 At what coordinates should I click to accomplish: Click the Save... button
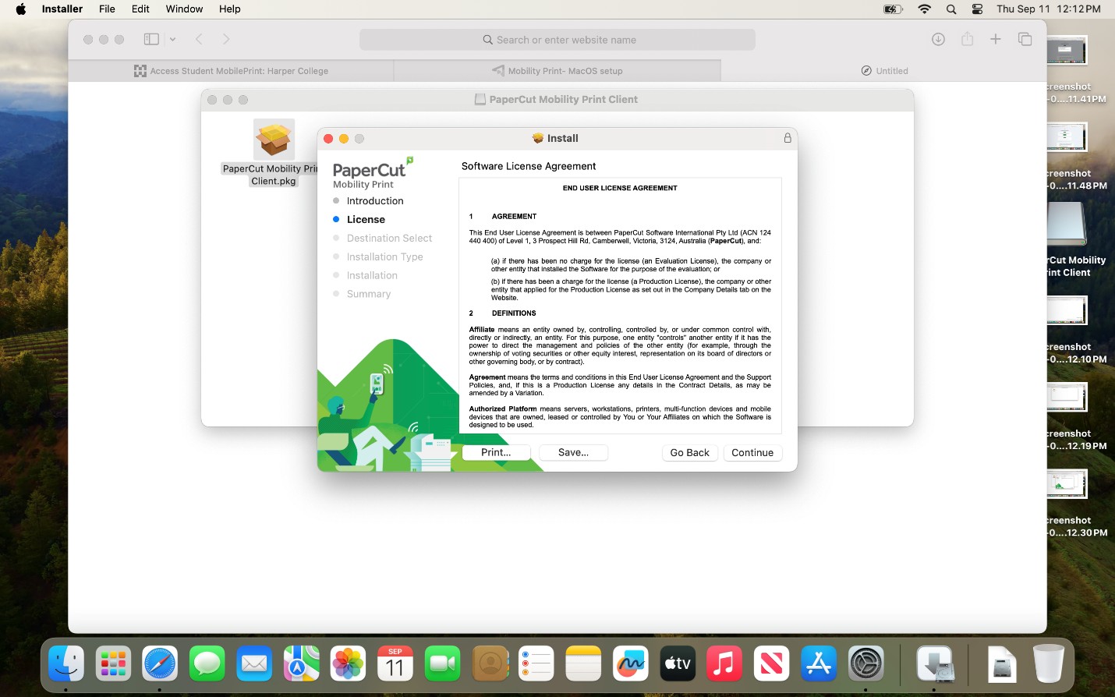coord(573,452)
